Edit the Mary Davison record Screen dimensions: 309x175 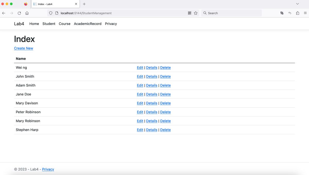coord(140,103)
